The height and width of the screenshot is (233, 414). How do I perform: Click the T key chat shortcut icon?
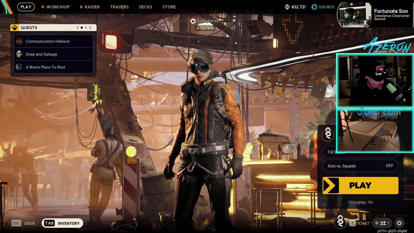[353, 223]
